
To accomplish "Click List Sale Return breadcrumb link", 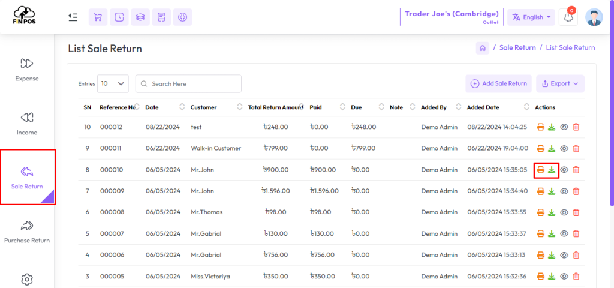I will click(571, 48).
